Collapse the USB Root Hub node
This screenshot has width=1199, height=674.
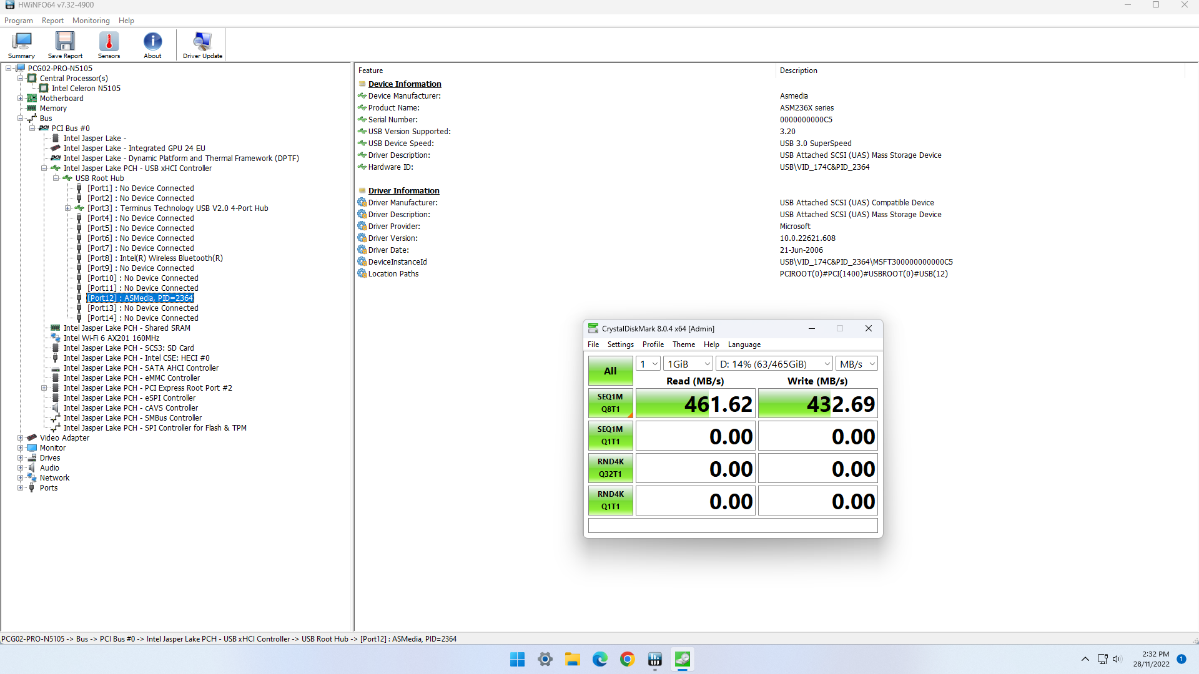pyautogui.click(x=56, y=178)
